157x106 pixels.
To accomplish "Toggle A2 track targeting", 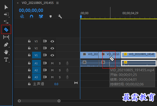I will pos(37,70).
